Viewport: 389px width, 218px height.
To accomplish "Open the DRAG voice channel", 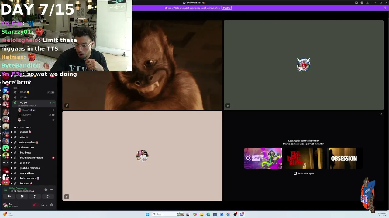I will pos(33,92).
